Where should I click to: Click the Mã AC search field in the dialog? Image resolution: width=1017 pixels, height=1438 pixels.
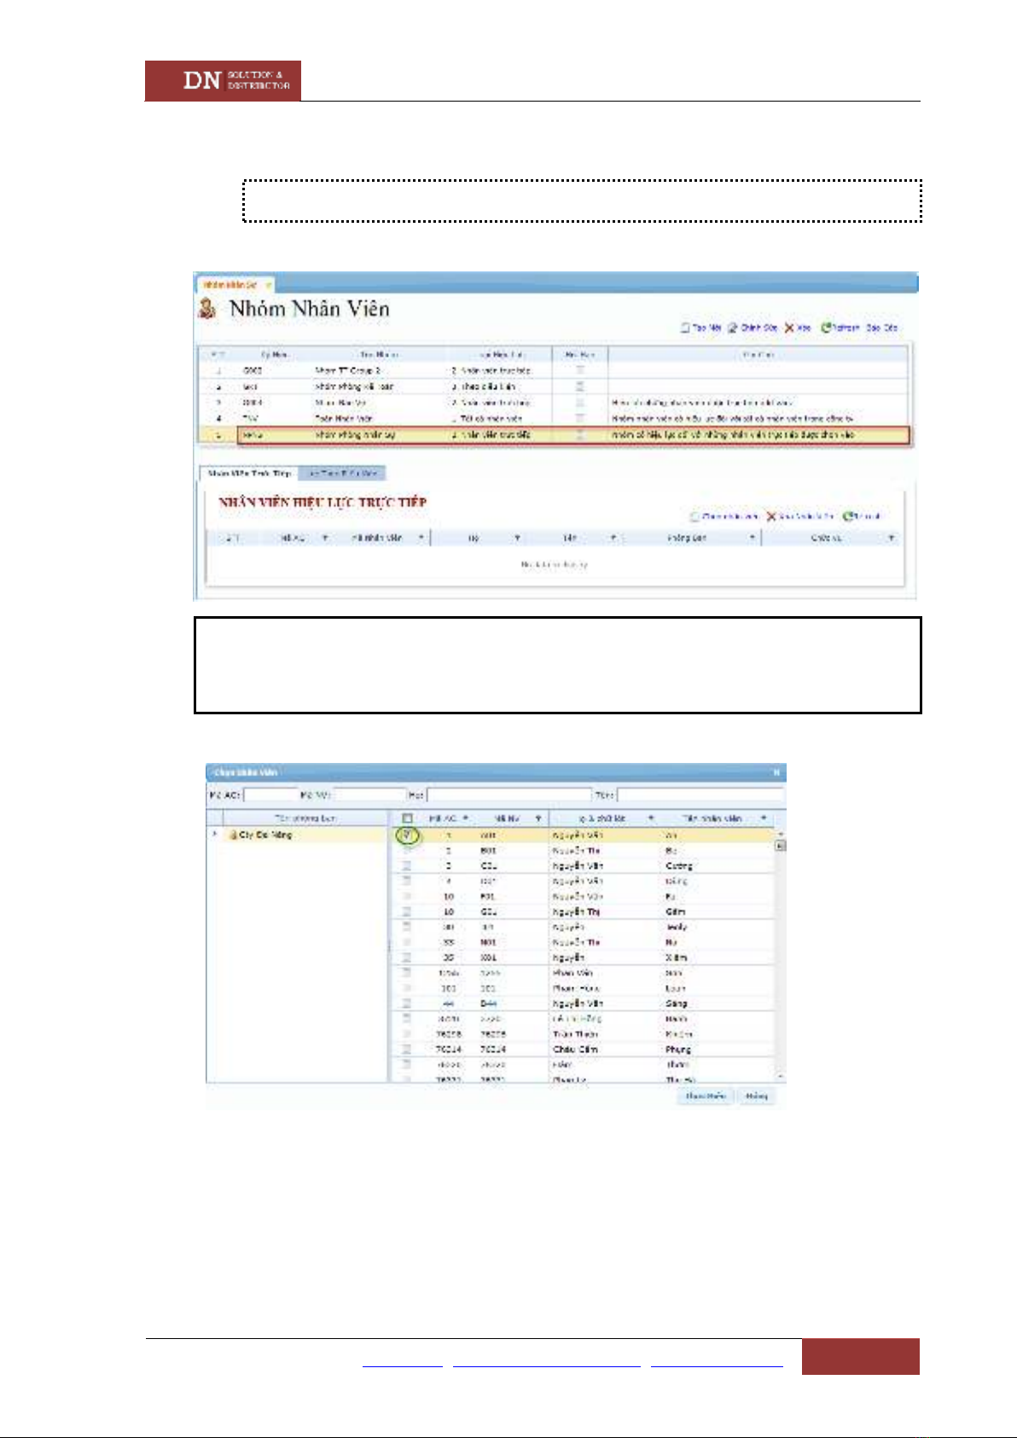coord(270,795)
